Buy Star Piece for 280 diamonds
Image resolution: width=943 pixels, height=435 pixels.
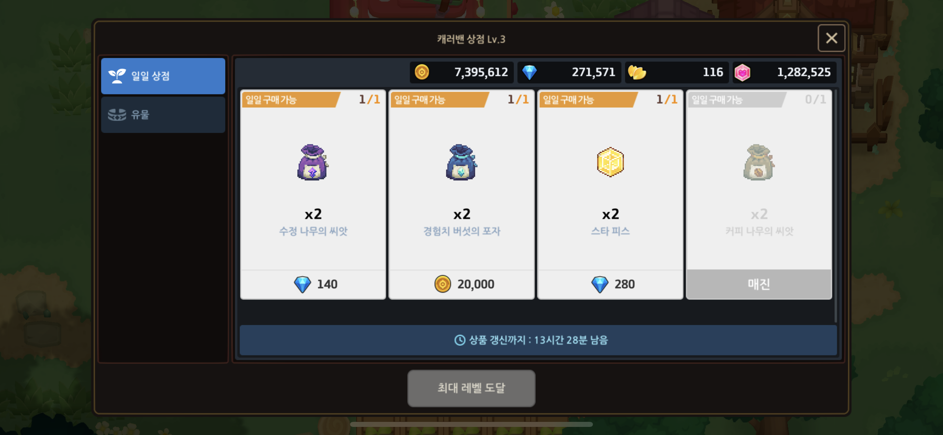click(x=610, y=285)
